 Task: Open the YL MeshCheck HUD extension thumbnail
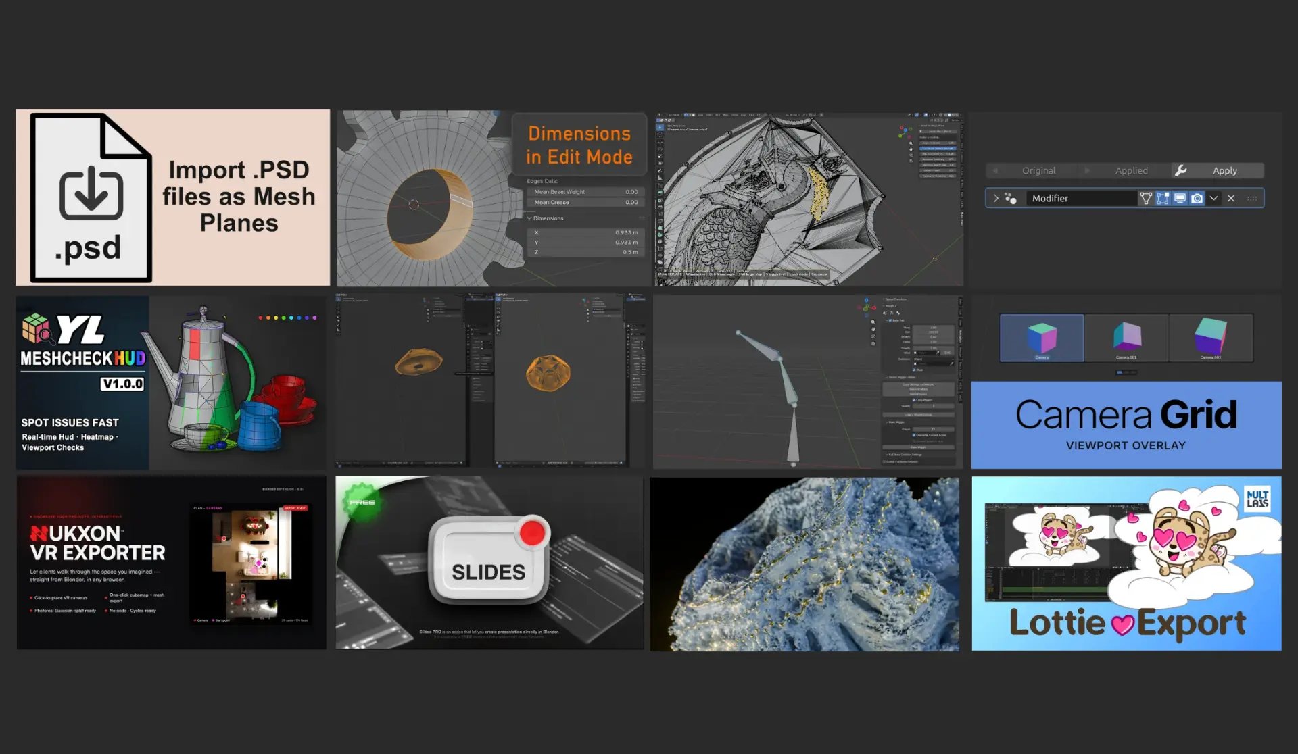171,382
